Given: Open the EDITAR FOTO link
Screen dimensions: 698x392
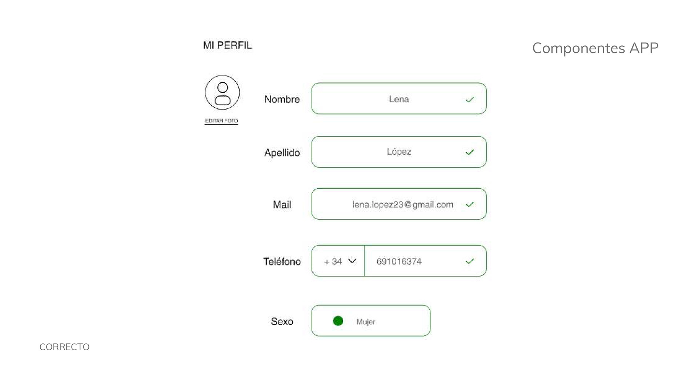Looking at the screenshot, I should [x=221, y=121].
